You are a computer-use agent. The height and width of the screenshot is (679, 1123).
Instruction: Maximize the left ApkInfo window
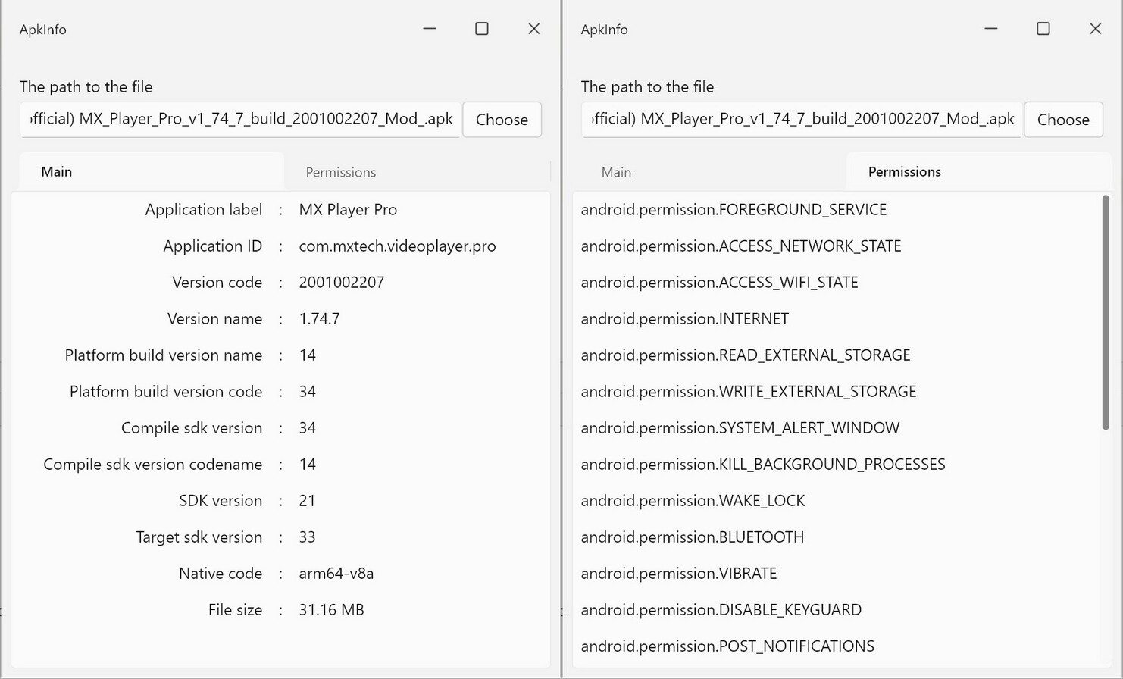[x=482, y=29]
